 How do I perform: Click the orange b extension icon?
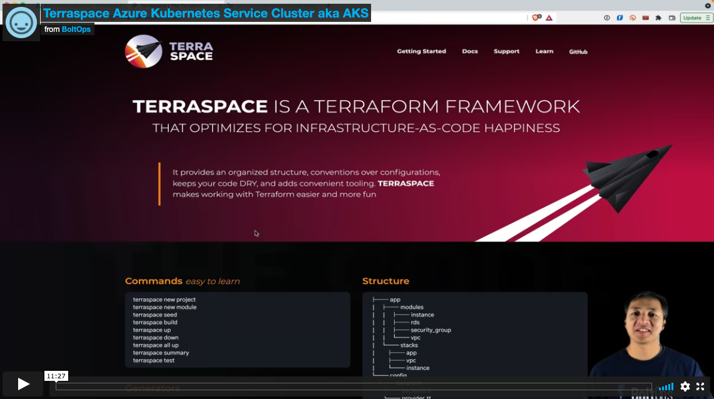tap(633, 18)
